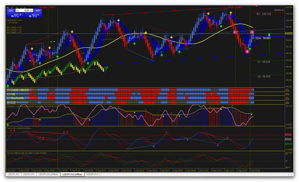Click the 99.93 buy price tile

click(x=33, y=15)
